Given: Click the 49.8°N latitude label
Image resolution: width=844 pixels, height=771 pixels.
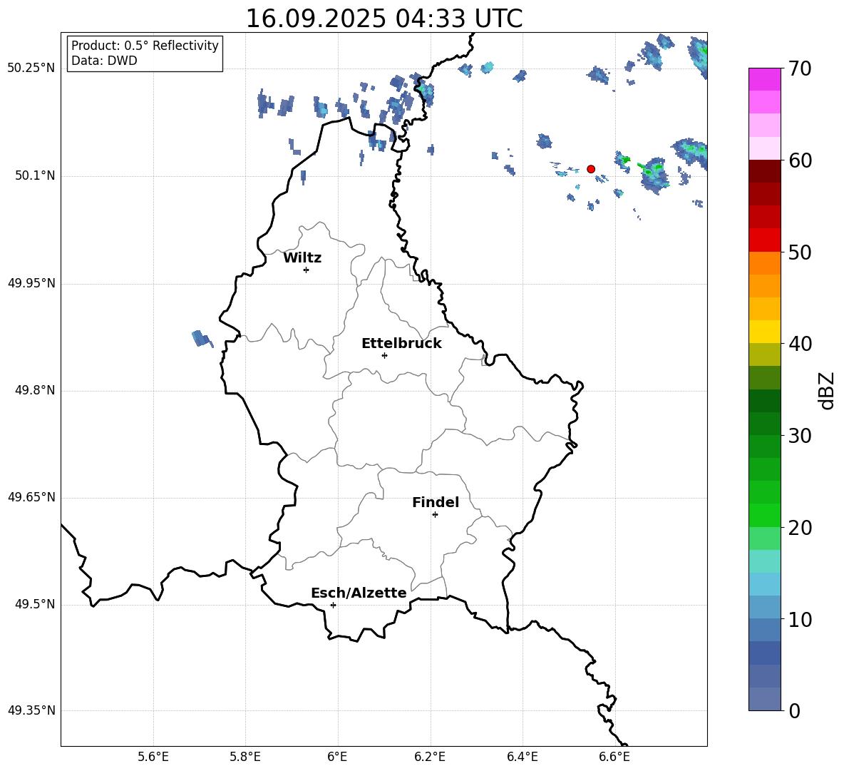Looking at the screenshot, I should 36,390.
